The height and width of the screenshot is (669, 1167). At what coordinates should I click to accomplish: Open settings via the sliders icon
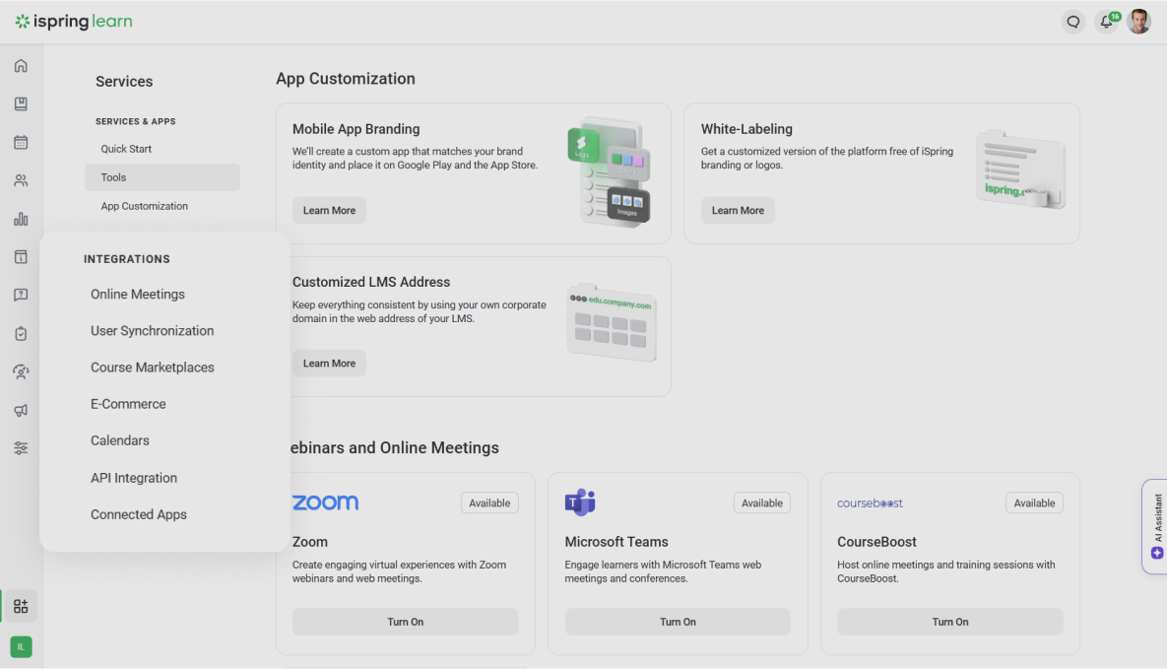click(x=21, y=447)
